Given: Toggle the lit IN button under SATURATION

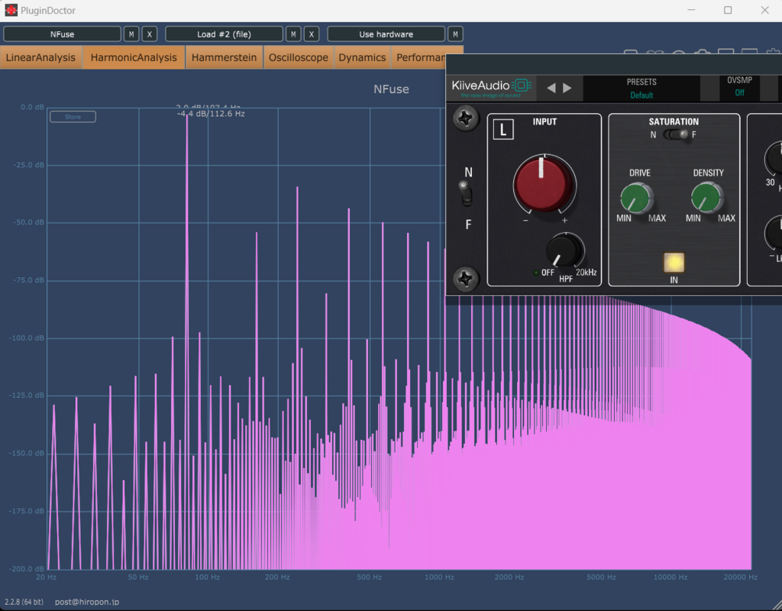Looking at the screenshot, I should coord(674,263).
